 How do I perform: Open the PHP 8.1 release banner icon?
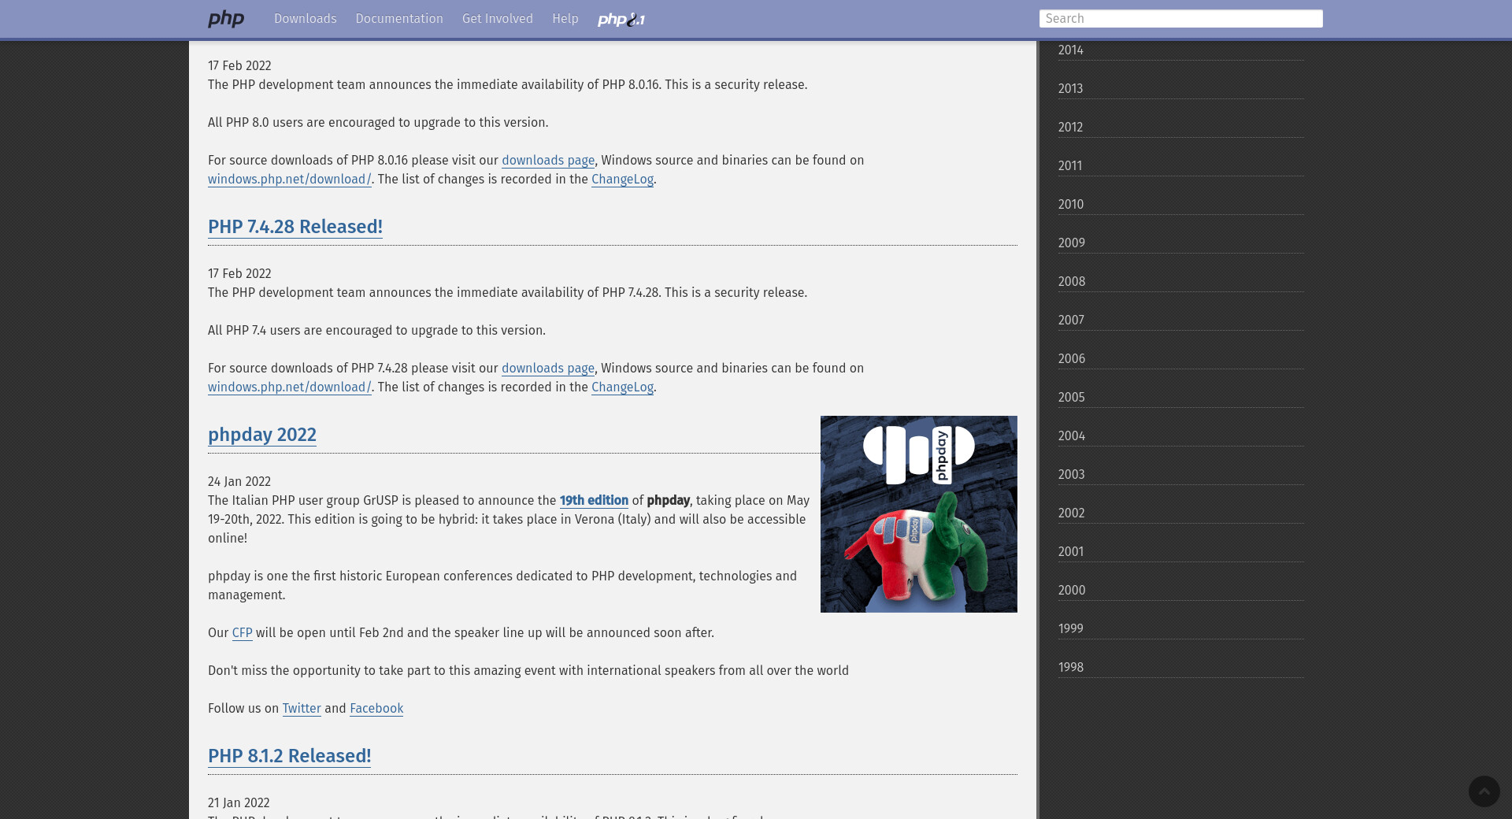[621, 20]
